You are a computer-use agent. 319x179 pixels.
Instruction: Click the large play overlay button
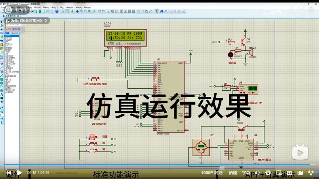pyautogui.click(x=300, y=152)
